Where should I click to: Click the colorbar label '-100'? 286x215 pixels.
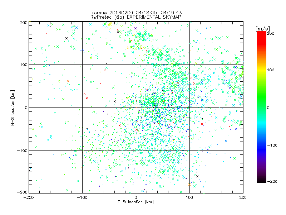tap(272, 145)
